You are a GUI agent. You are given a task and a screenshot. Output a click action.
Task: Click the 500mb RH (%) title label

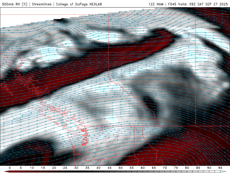tap(15, 4)
